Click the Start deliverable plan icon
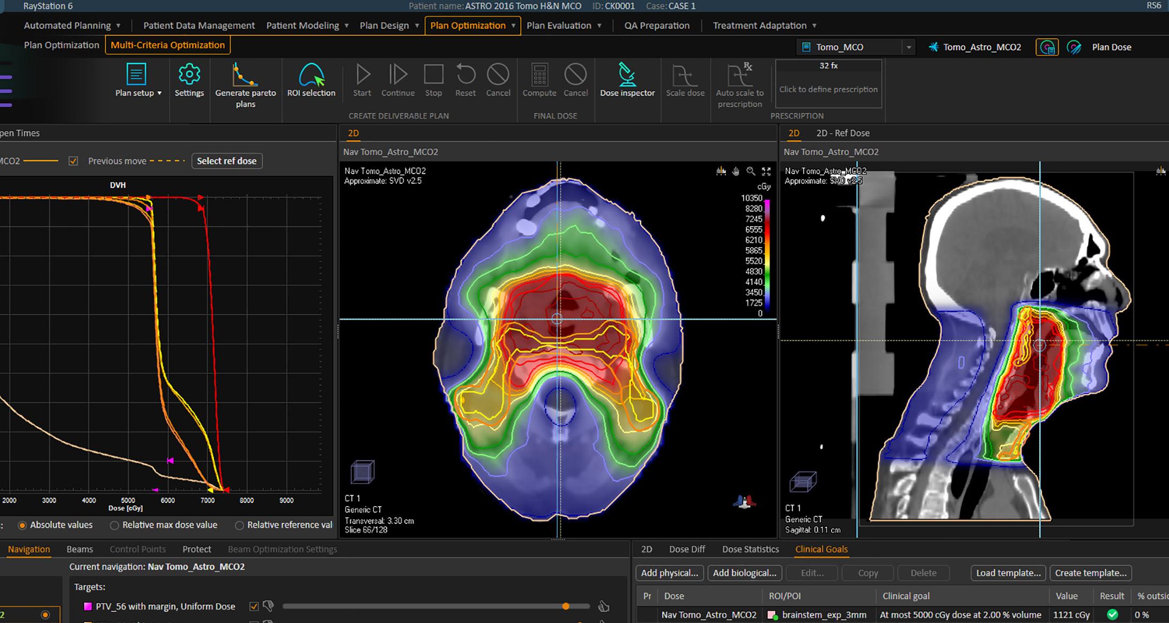This screenshot has height=623, width=1169. pos(362,75)
